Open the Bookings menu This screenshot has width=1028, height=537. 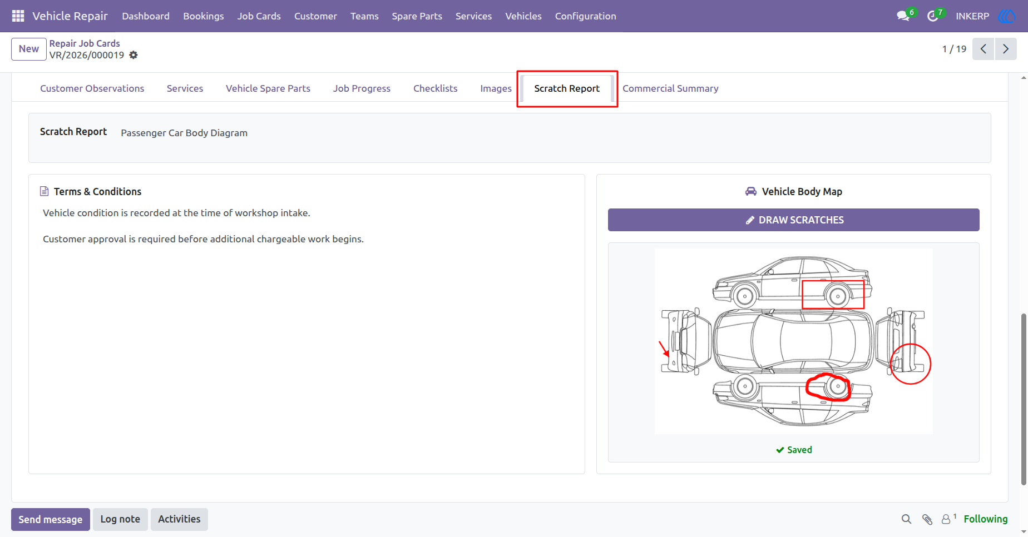[204, 16]
